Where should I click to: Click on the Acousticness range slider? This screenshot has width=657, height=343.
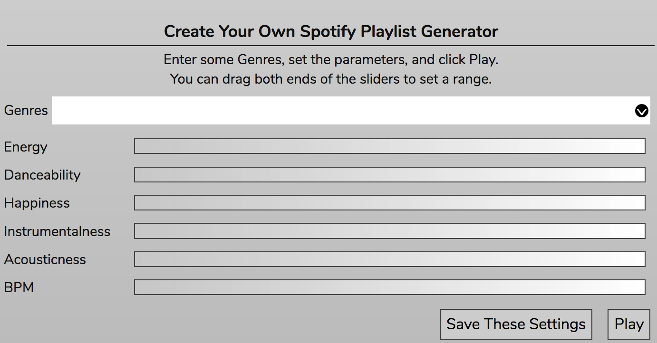pos(390,259)
